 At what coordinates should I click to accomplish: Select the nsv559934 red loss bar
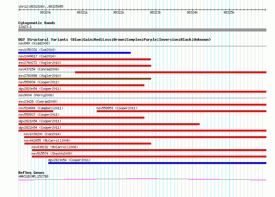click(x=81, y=85)
